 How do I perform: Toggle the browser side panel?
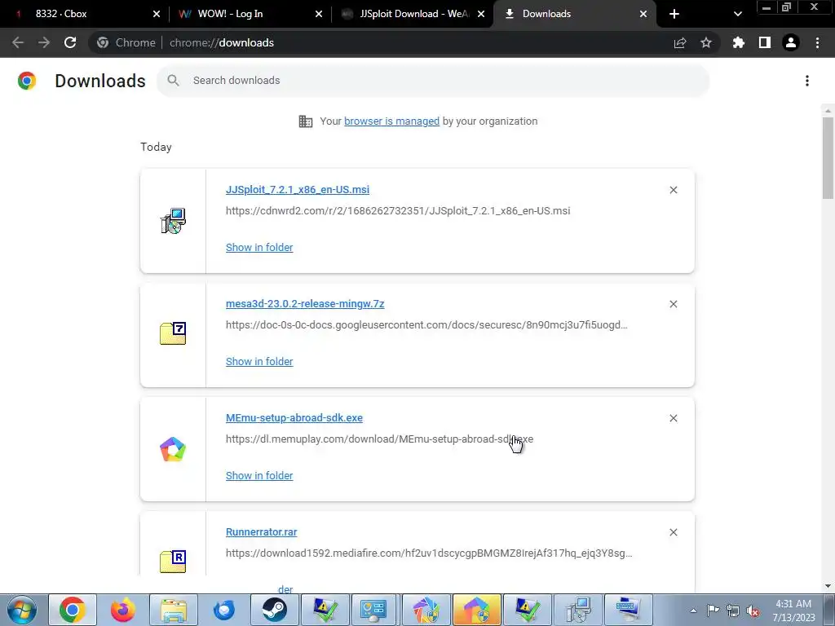(x=765, y=42)
